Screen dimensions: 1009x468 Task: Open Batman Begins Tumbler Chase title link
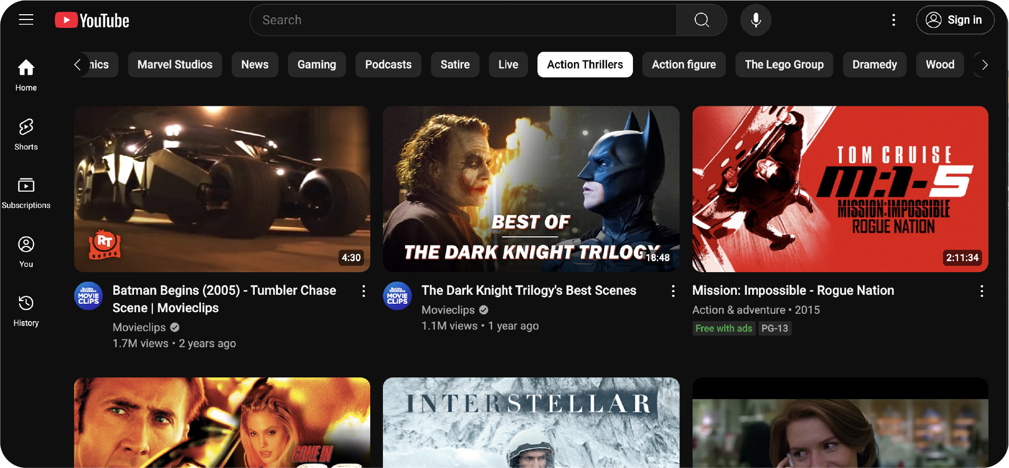click(x=224, y=299)
